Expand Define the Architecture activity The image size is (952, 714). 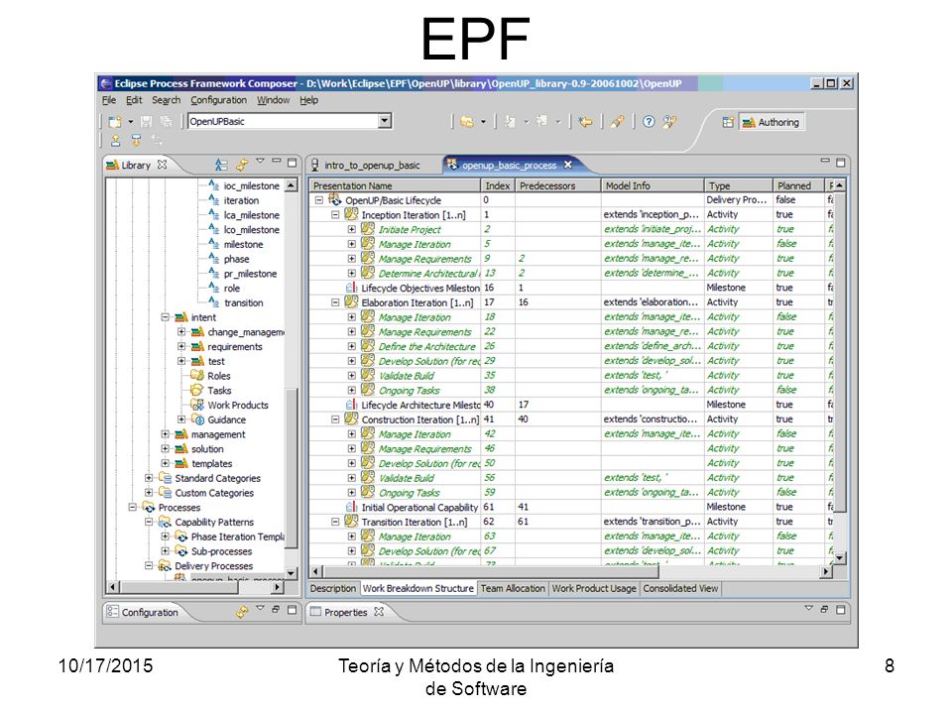click(351, 346)
